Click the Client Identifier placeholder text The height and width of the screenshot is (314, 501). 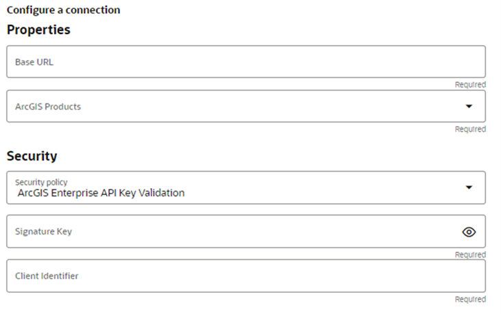47,276
